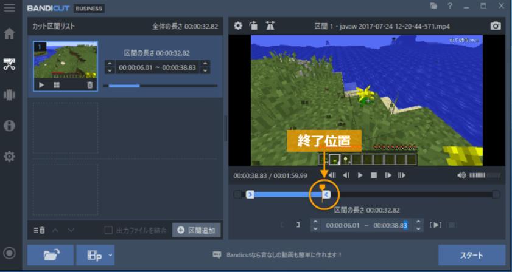This screenshot has height=272, width=512.
Task: Click file name javaw 2017-07-24 12-20-44-571.mp4
Action: click(395, 26)
